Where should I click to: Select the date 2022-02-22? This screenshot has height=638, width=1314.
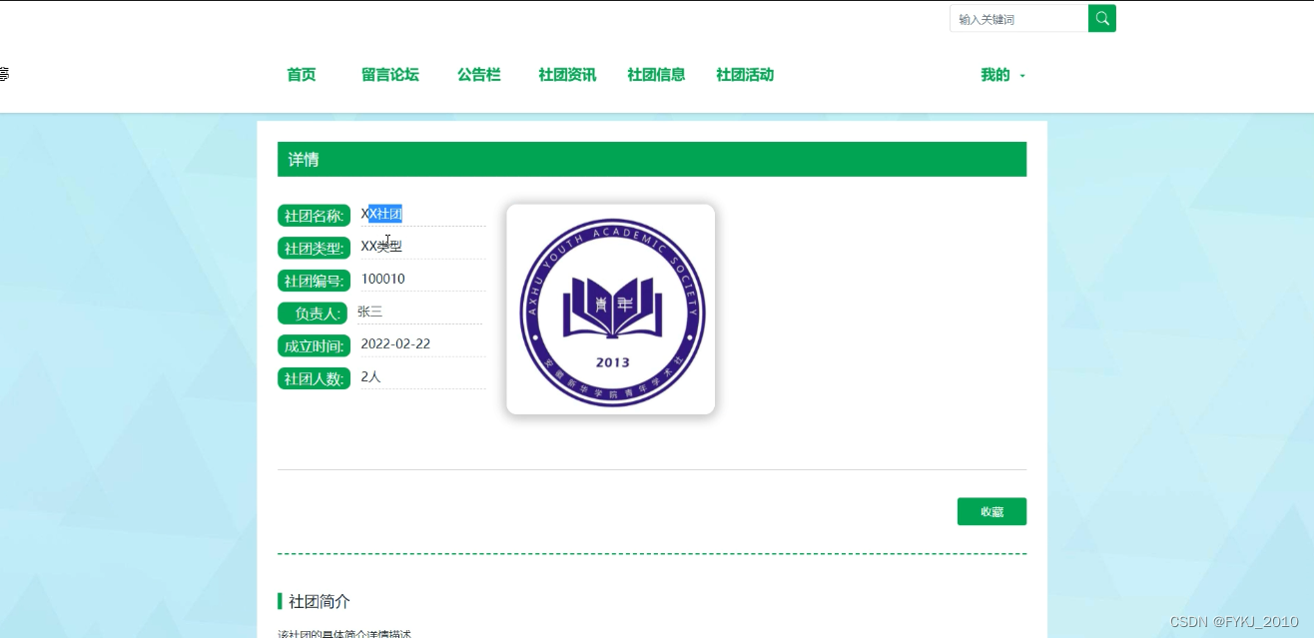tap(395, 343)
